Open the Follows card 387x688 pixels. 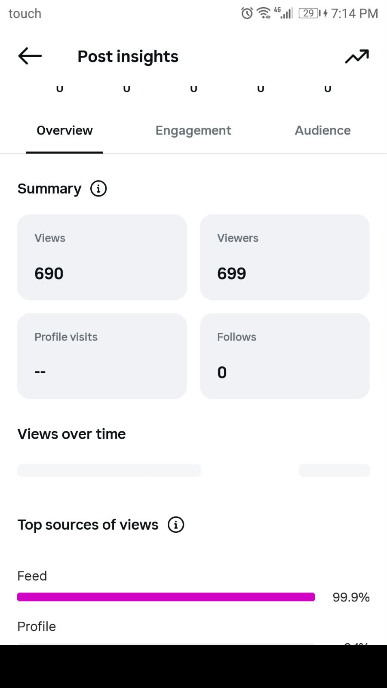285,356
